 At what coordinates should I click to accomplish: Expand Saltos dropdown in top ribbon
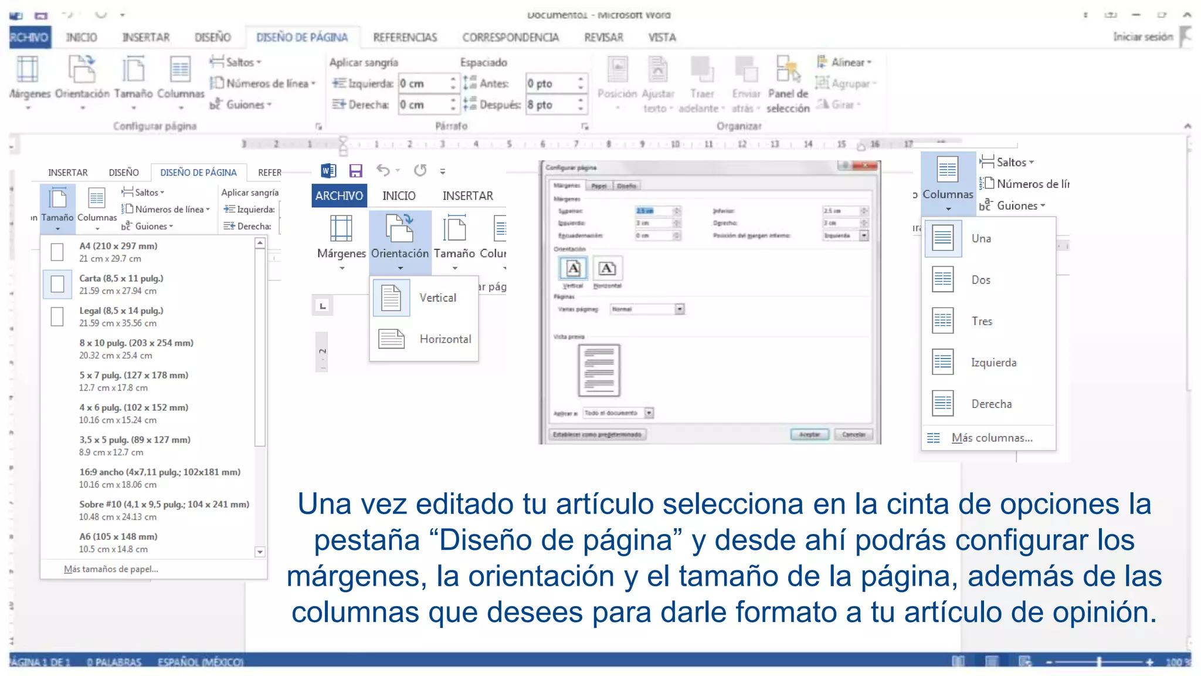pos(236,62)
